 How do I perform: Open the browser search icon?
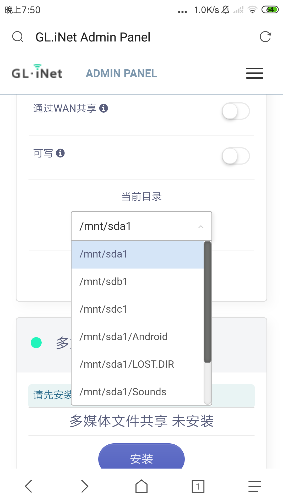point(18,37)
